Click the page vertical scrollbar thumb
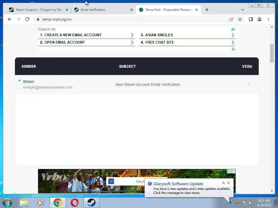The image size is (278, 208). (x=272, y=53)
